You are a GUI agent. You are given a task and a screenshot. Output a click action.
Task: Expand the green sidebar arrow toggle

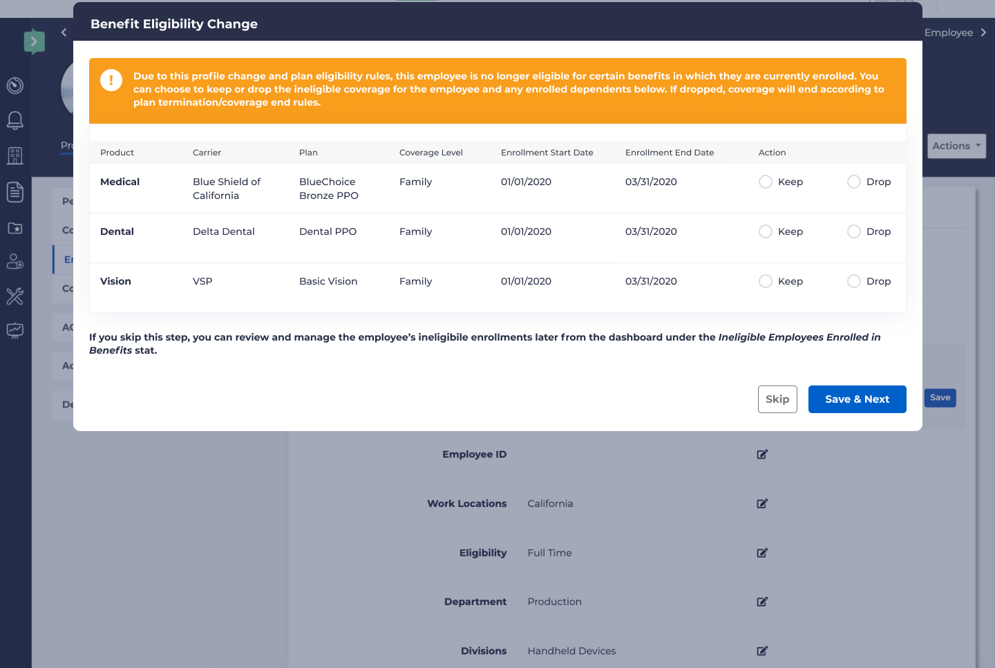click(34, 41)
